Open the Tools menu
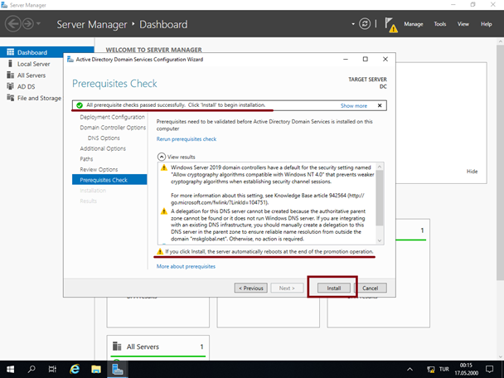This screenshot has width=504, height=378. pos(439,24)
